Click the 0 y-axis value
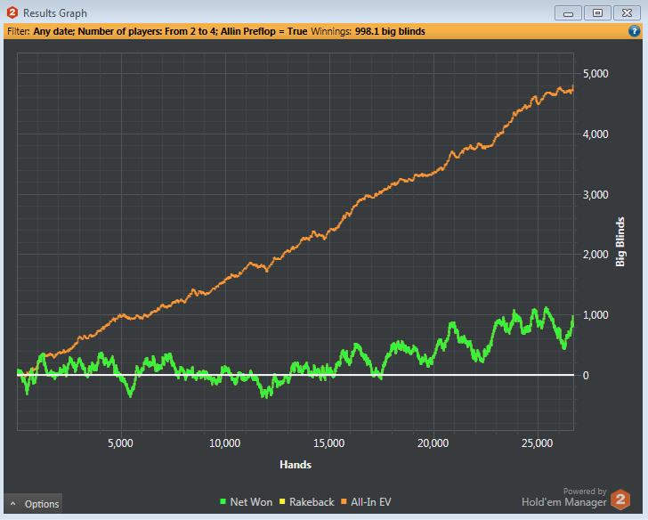This screenshot has width=648, height=520. (x=586, y=376)
